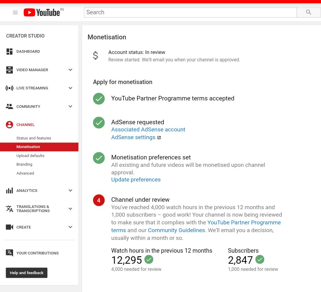Expand the Community chevron
321x292 pixels.
70,106
